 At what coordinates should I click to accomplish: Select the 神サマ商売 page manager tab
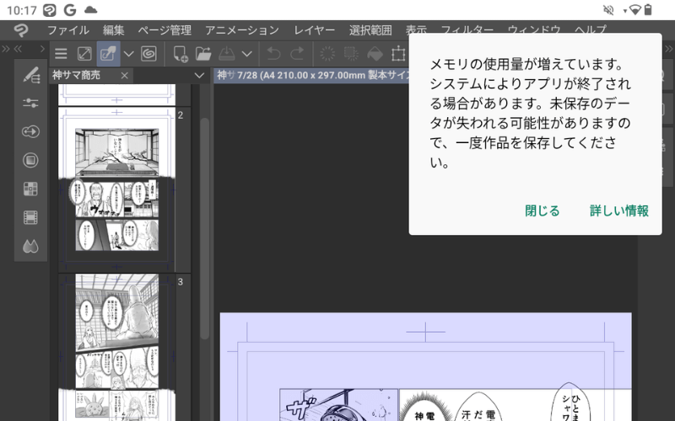(76, 75)
